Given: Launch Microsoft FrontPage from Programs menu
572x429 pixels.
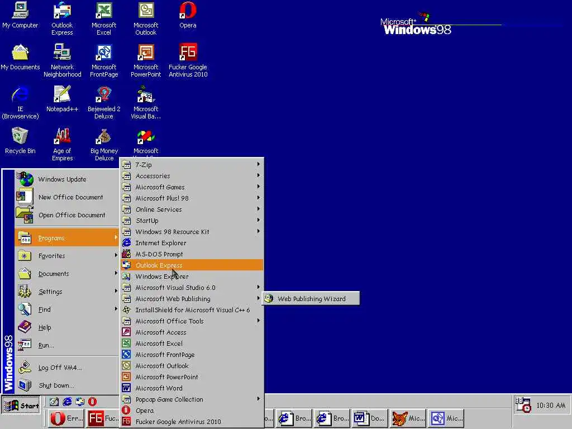Looking at the screenshot, I should [192, 355].
